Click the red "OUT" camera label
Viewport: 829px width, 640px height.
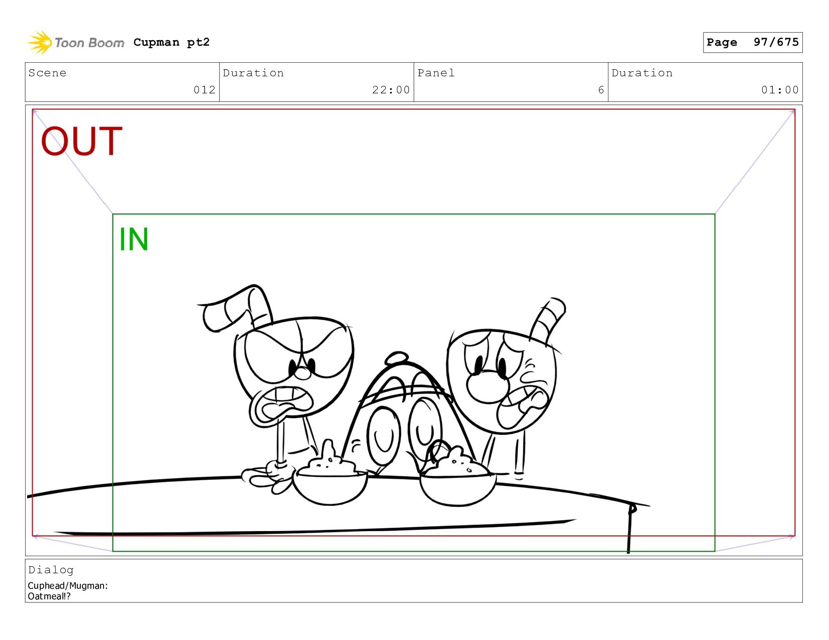point(82,141)
